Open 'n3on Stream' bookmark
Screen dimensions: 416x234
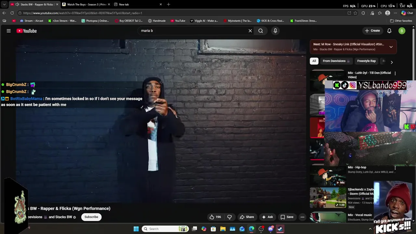click(62, 21)
